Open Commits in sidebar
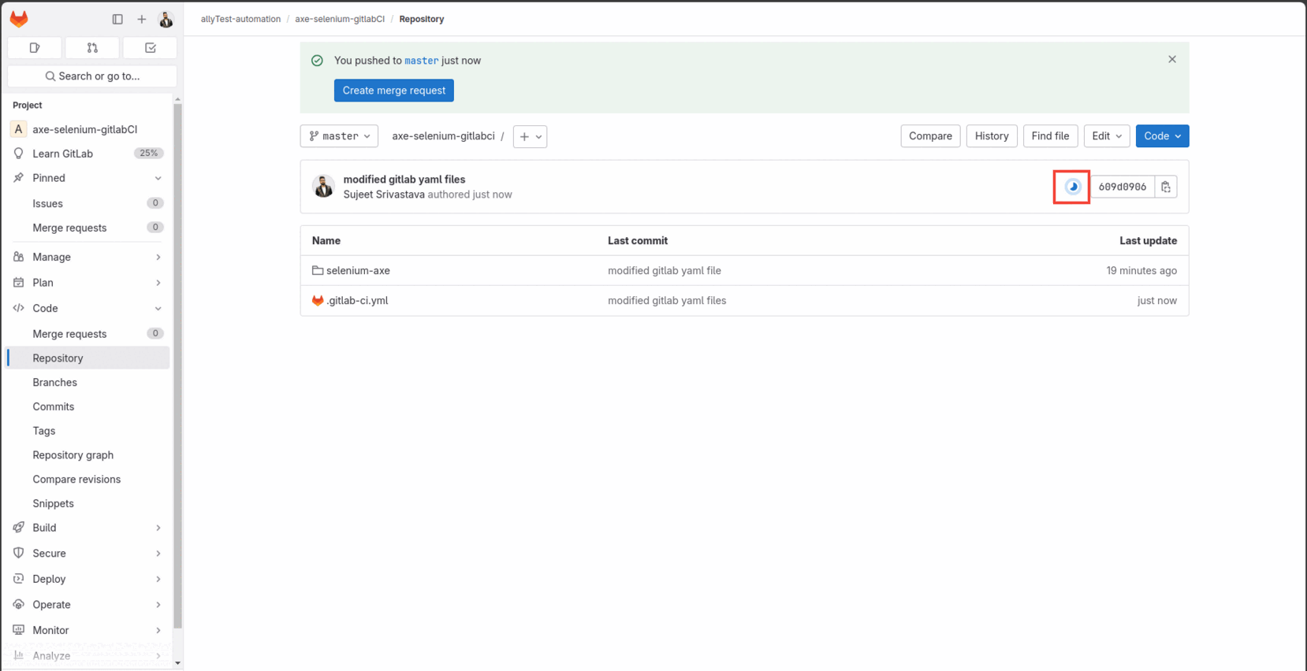Viewport: 1307px width, 671px height. click(x=88, y=406)
